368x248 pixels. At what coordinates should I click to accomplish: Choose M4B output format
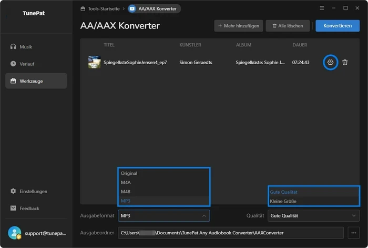[x=164, y=192]
